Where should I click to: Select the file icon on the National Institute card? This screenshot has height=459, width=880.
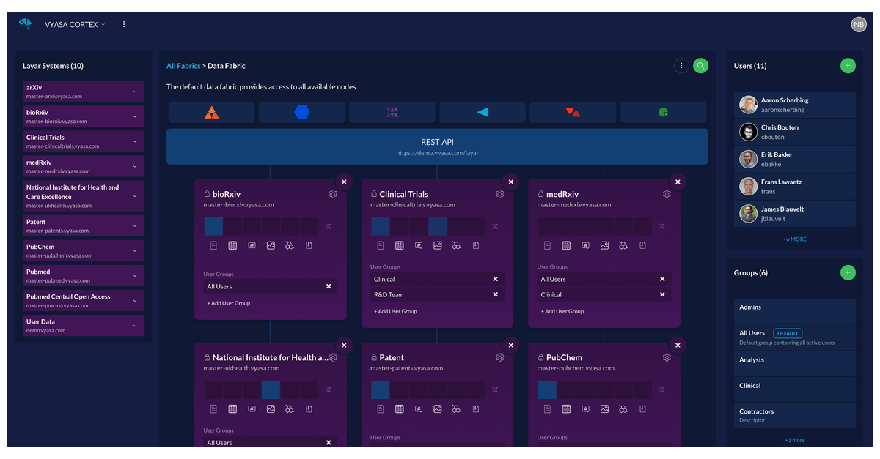point(309,408)
